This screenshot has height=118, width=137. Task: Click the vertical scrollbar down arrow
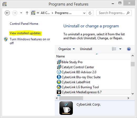(x=133, y=94)
